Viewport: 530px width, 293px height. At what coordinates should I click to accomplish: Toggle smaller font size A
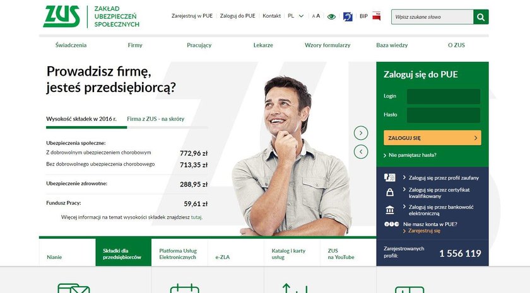[x=314, y=16]
